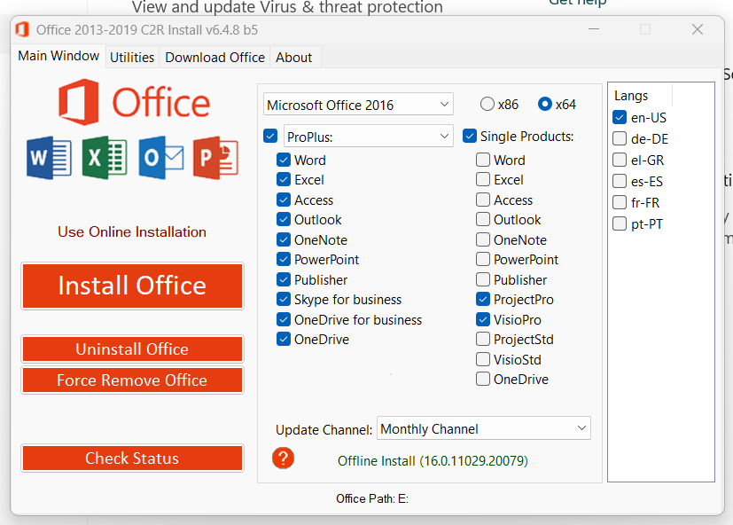Viewport: 733px width, 525px height.
Task: Check the el-GR language
Action: pos(620,160)
